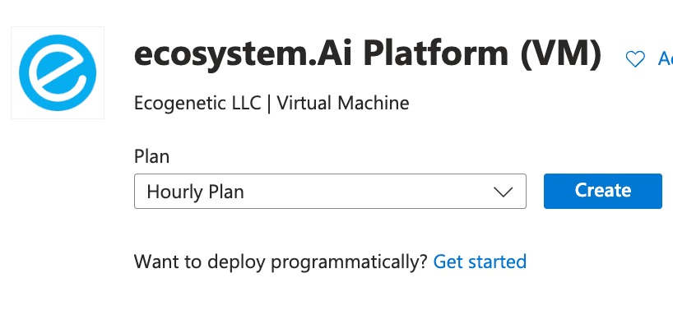673x329 pixels.
Task: Click the Virtual Machine category text
Action: pos(343,104)
